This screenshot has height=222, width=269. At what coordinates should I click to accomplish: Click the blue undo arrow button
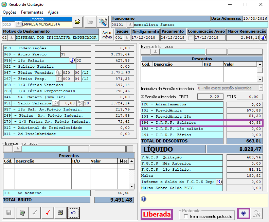pos(73,213)
